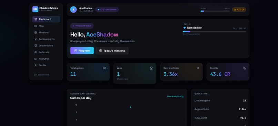The image size is (278, 126).
Task: Open the Dashboard menu item
Action: (46, 19)
